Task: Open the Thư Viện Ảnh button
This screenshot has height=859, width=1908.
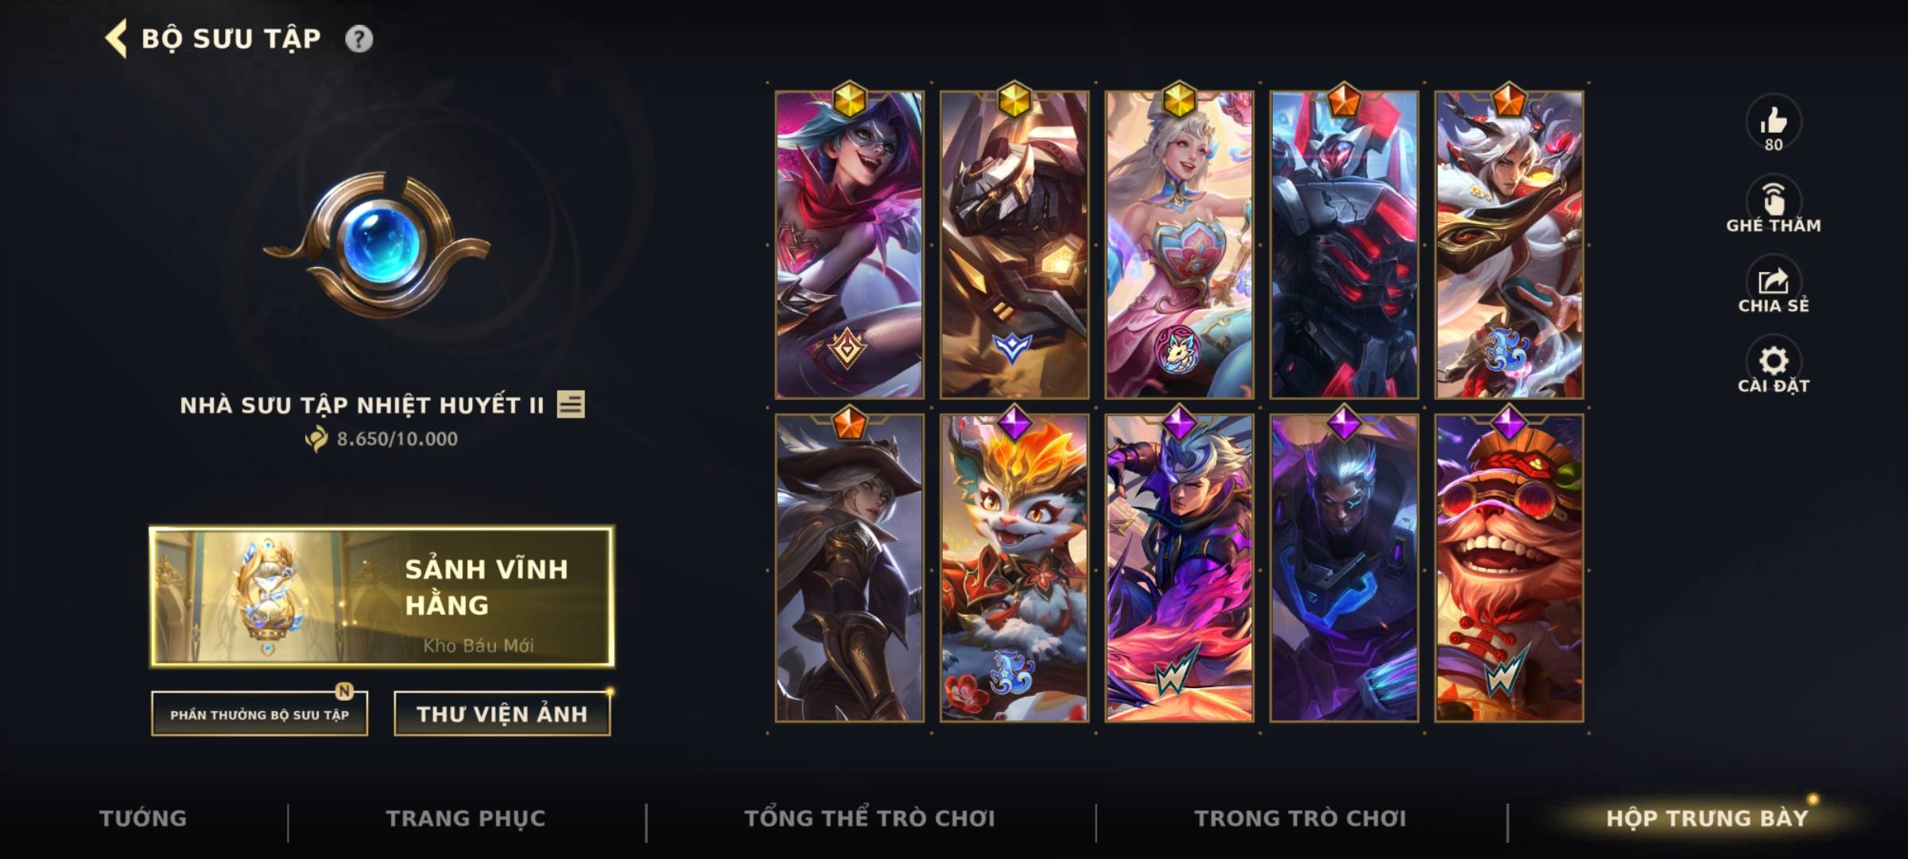Action: click(x=502, y=714)
